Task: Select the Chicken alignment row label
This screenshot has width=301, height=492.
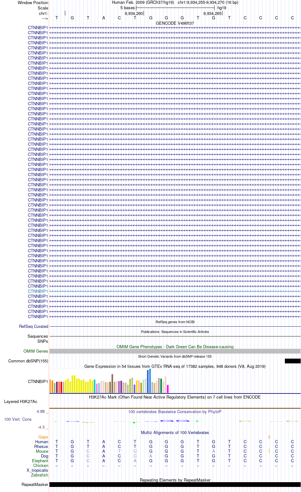Action: (x=41, y=465)
